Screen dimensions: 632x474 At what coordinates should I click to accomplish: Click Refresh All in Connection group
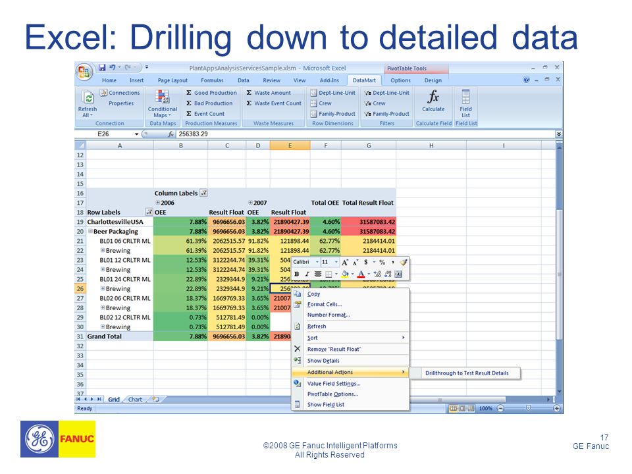[x=88, y=103]
